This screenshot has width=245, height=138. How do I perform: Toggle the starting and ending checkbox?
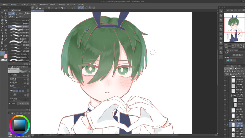9,104
